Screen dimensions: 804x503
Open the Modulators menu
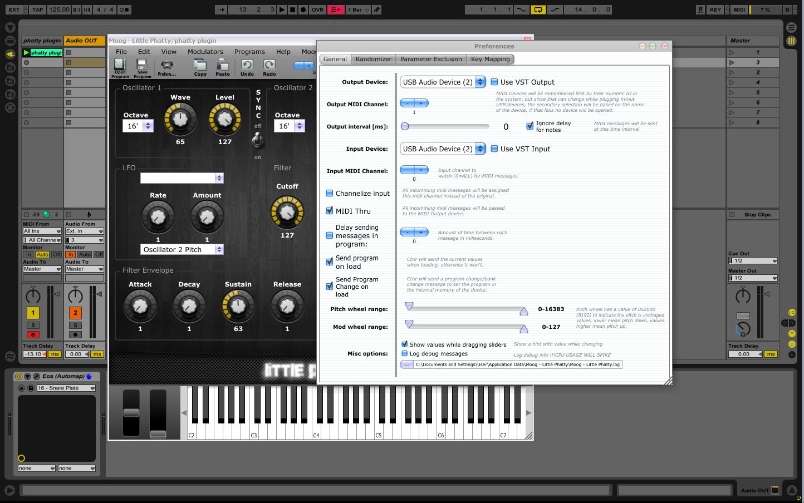[205, 52]
